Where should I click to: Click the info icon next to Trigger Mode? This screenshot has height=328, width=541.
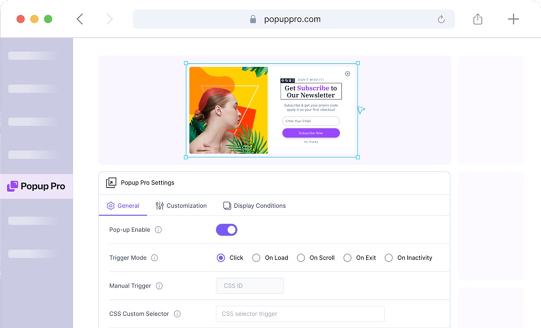154,258
